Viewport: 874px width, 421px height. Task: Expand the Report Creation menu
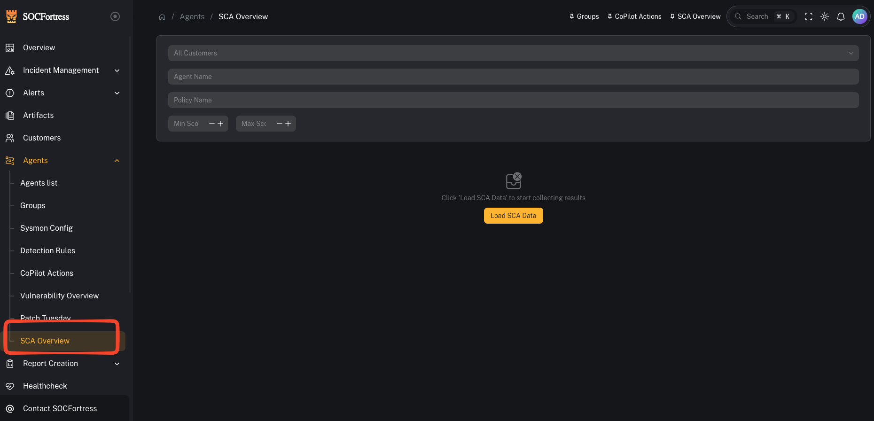tap(117, 363)
